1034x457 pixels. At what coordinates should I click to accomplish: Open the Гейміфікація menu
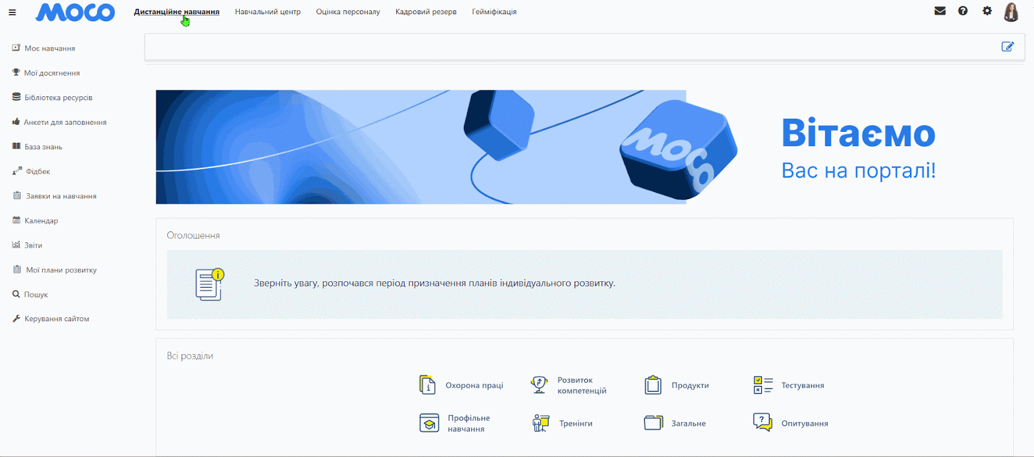(494, 12)
